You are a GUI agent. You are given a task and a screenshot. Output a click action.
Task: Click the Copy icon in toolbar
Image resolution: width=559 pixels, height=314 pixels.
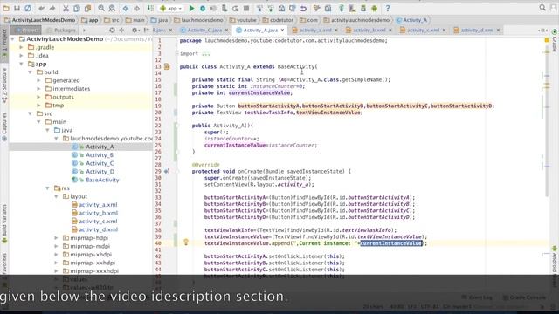(77, 8)
